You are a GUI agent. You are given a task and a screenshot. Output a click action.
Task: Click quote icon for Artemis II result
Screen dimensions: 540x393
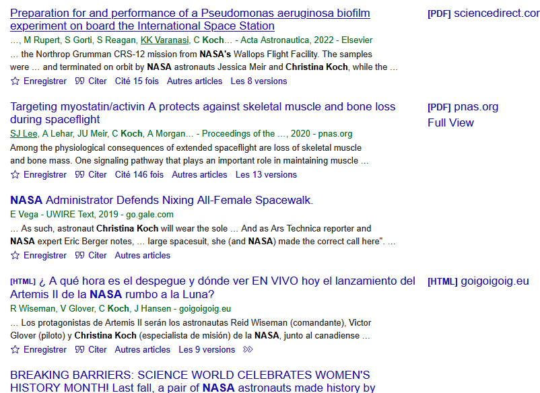(x=79, y=350)
